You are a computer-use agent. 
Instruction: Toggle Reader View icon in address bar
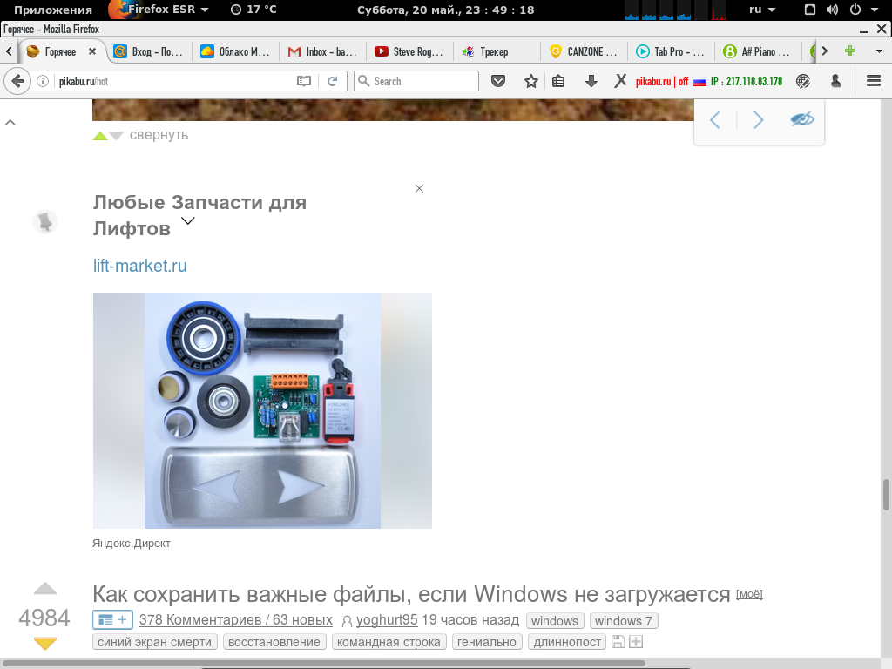click(304, 81)
